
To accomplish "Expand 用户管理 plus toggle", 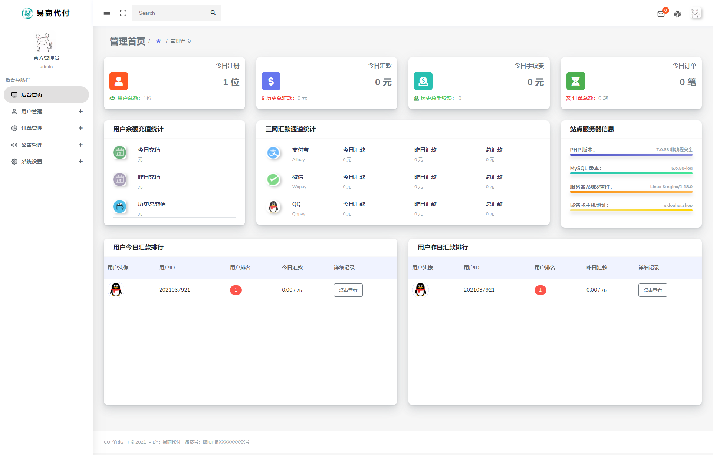I will [80, 112].
